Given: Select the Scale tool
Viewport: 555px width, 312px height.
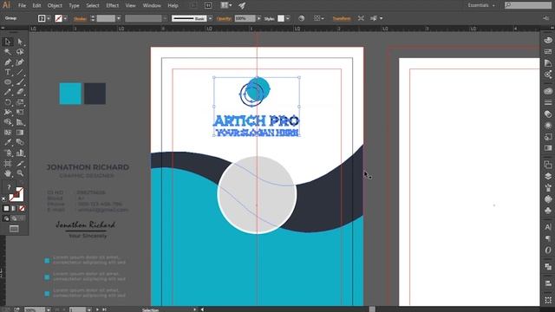Looking at the screenshot, I should pyautogui.click(x=20, y=102).
